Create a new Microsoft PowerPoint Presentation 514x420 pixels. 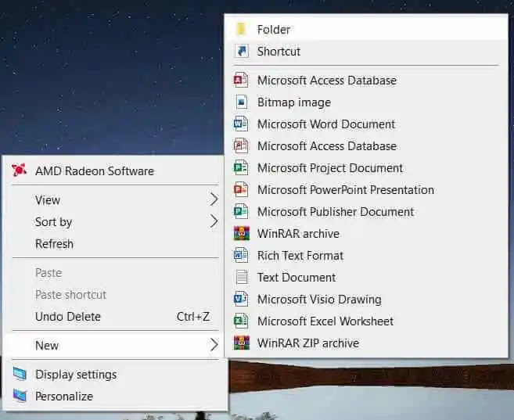(366, 190)
